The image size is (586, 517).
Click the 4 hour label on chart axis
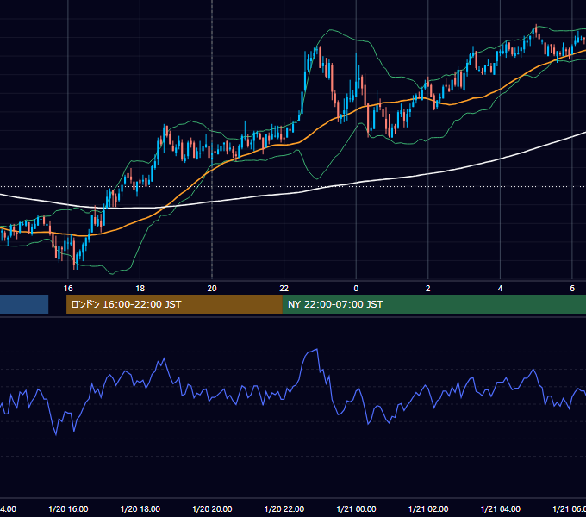coord(500,289)
